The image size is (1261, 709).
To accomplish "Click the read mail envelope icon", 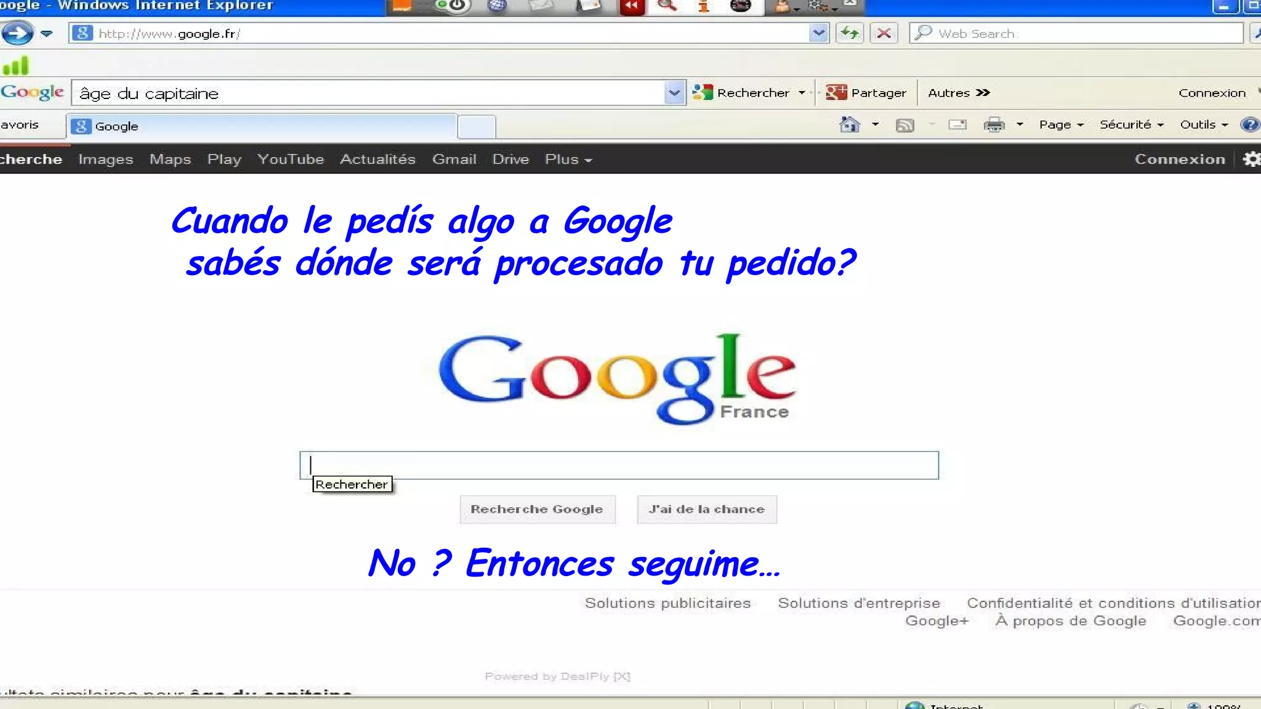I will pos(957,125).
